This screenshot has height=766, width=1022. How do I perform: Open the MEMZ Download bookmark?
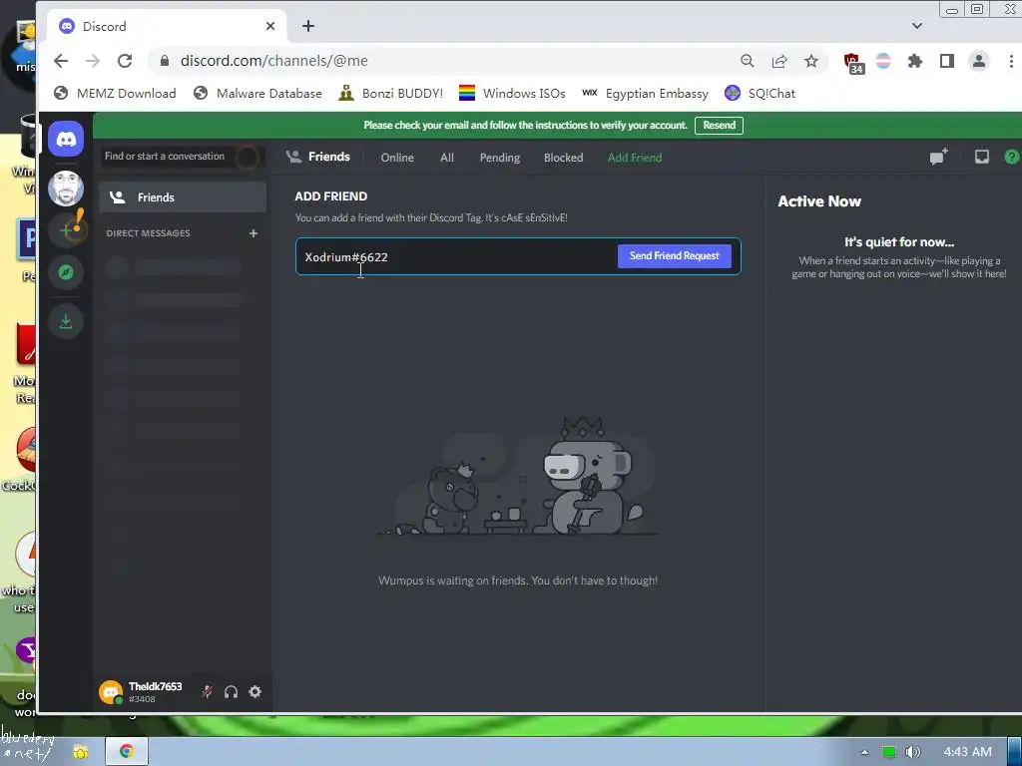tap(116, 93)
